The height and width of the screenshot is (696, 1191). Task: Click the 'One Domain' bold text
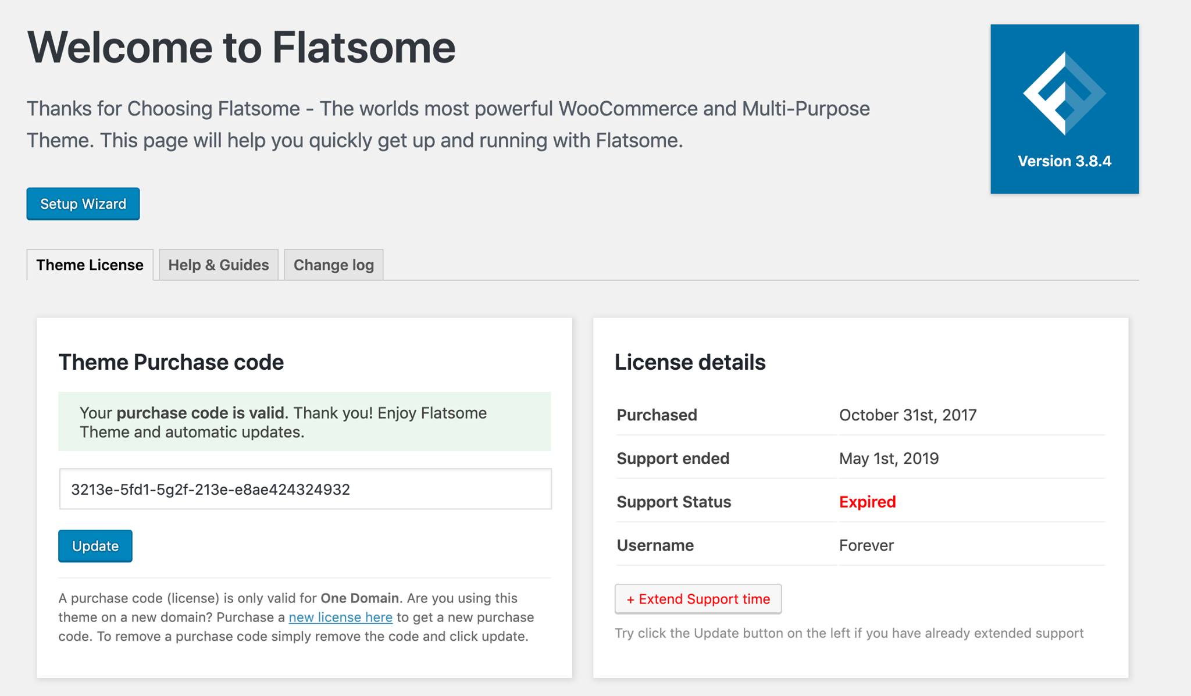pos(359,598)
